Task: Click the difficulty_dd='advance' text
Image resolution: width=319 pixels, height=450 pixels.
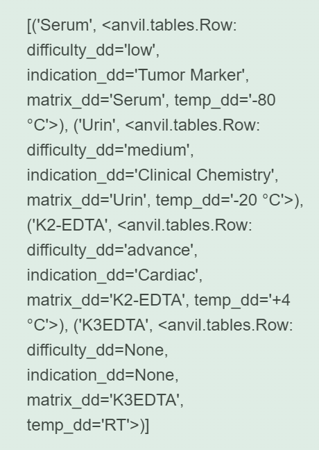Action: click(110, 251)
